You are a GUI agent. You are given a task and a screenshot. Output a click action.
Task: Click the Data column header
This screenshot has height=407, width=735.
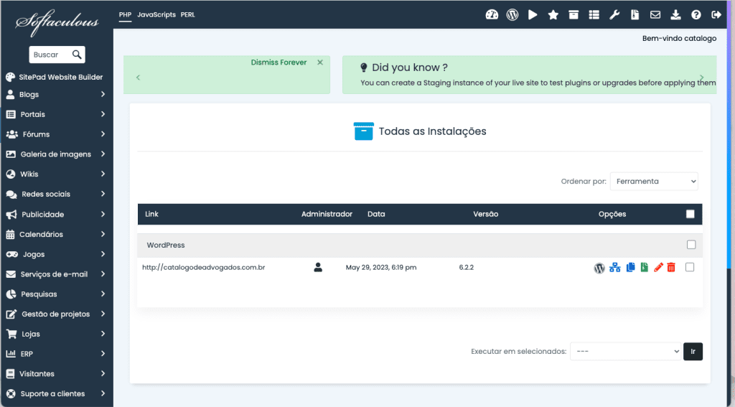(x=376, y=214)
